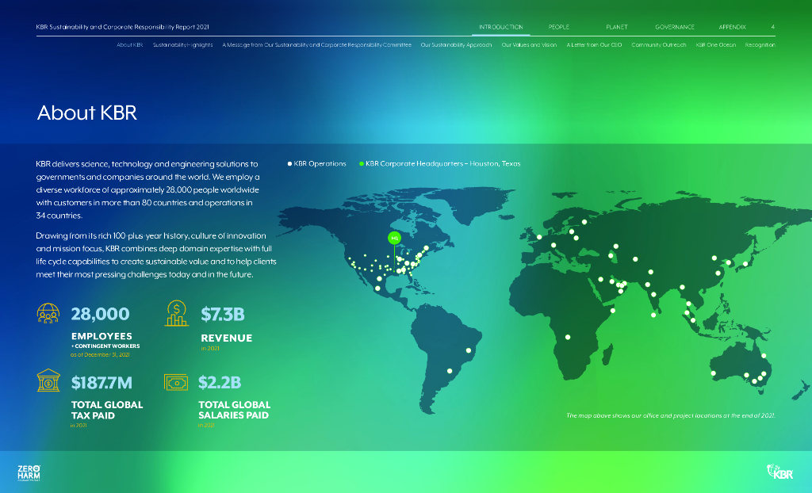Screen dimensions: 812x493
Task: Click the CONTINGENT WORKERS sublabel
Action: (x=105, y=346)
